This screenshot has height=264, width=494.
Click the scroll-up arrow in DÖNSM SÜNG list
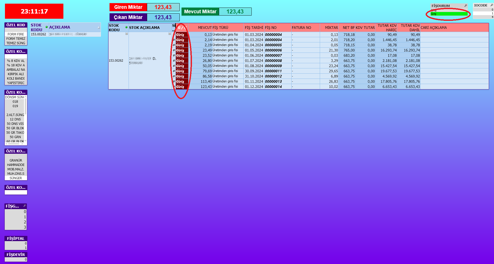pyautogui.click(x=26, y=97)
